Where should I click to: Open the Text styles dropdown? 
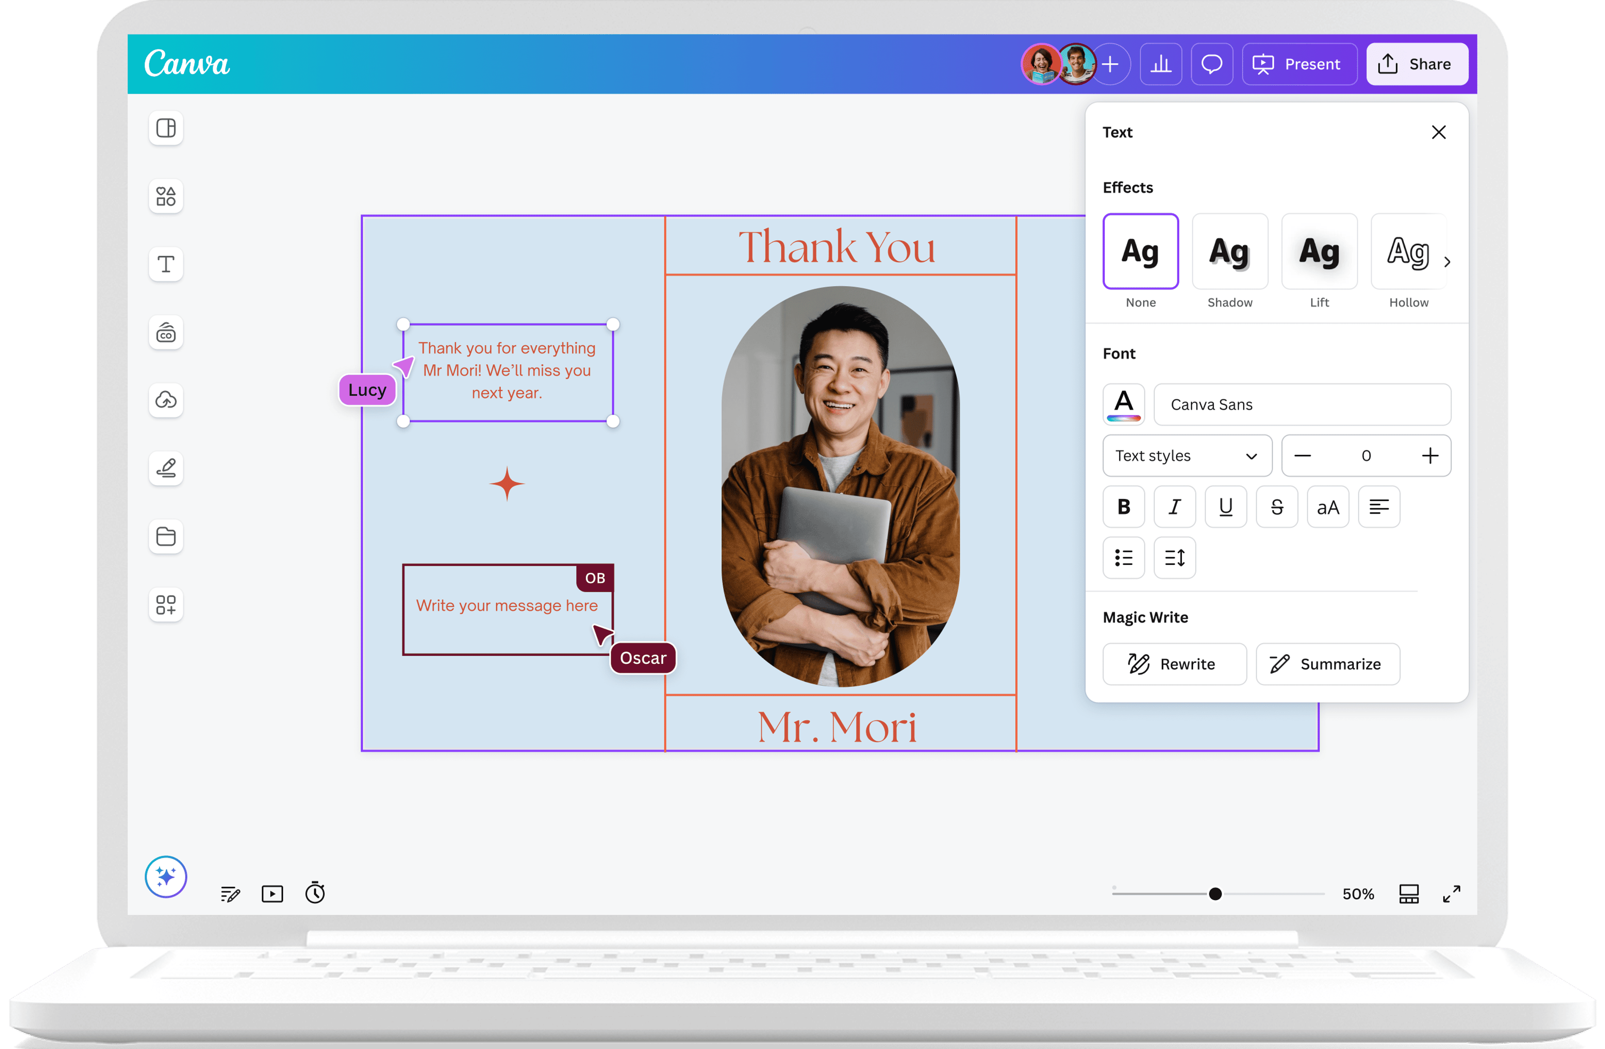pos(1187,456)
